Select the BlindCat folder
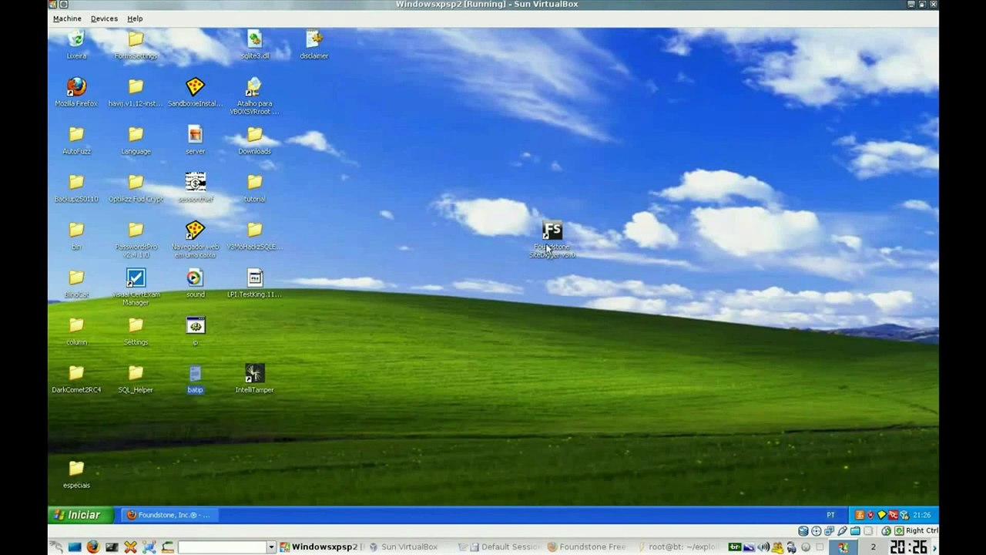 (76, 283)
